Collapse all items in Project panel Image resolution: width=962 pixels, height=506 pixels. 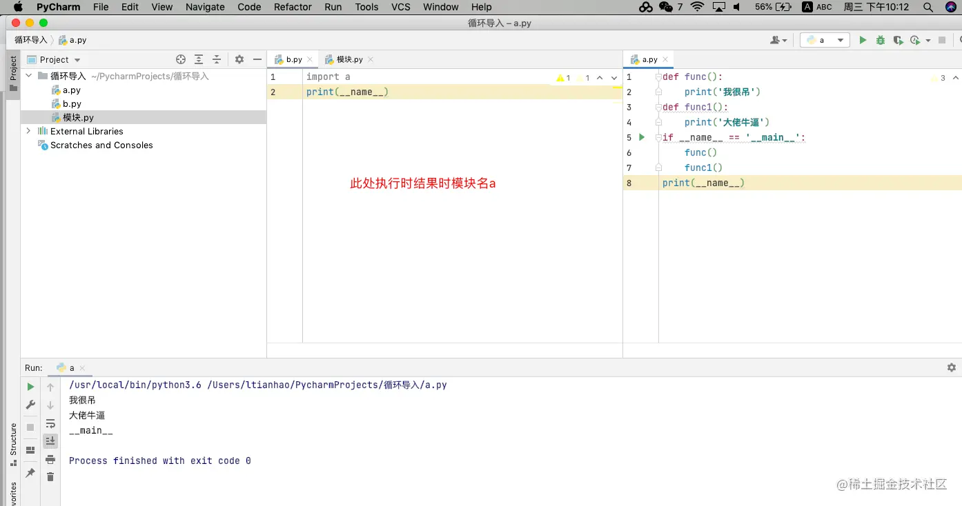click(217, 60)
